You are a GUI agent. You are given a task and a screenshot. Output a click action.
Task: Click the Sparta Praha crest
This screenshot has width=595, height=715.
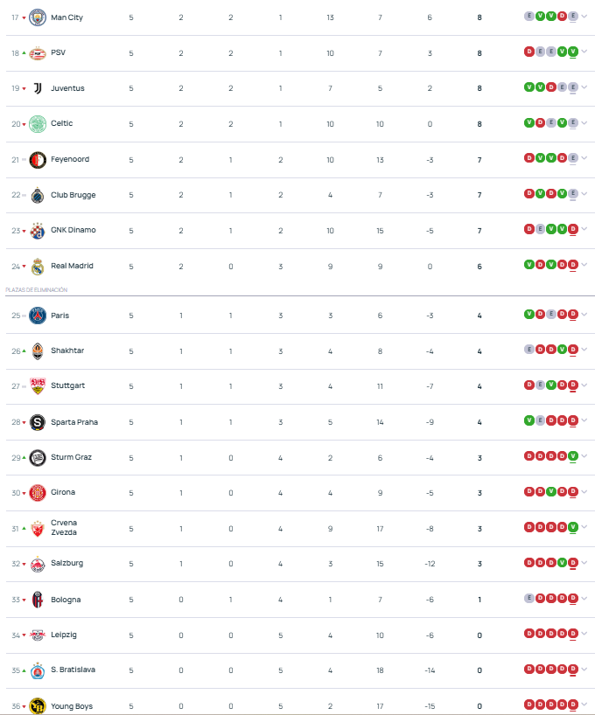click(38, 422)
